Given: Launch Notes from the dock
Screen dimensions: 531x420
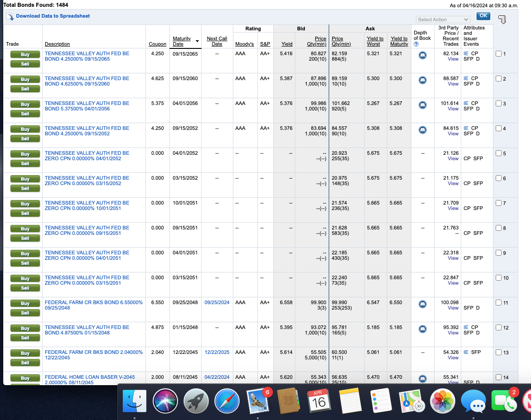Looking at the screenshot, I should (349, 401).
